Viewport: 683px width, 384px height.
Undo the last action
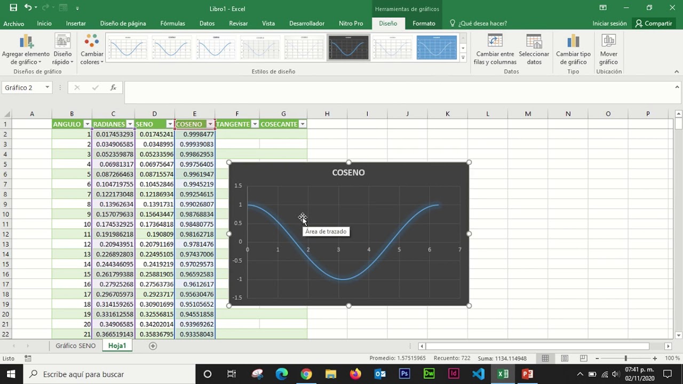[28, 8]
